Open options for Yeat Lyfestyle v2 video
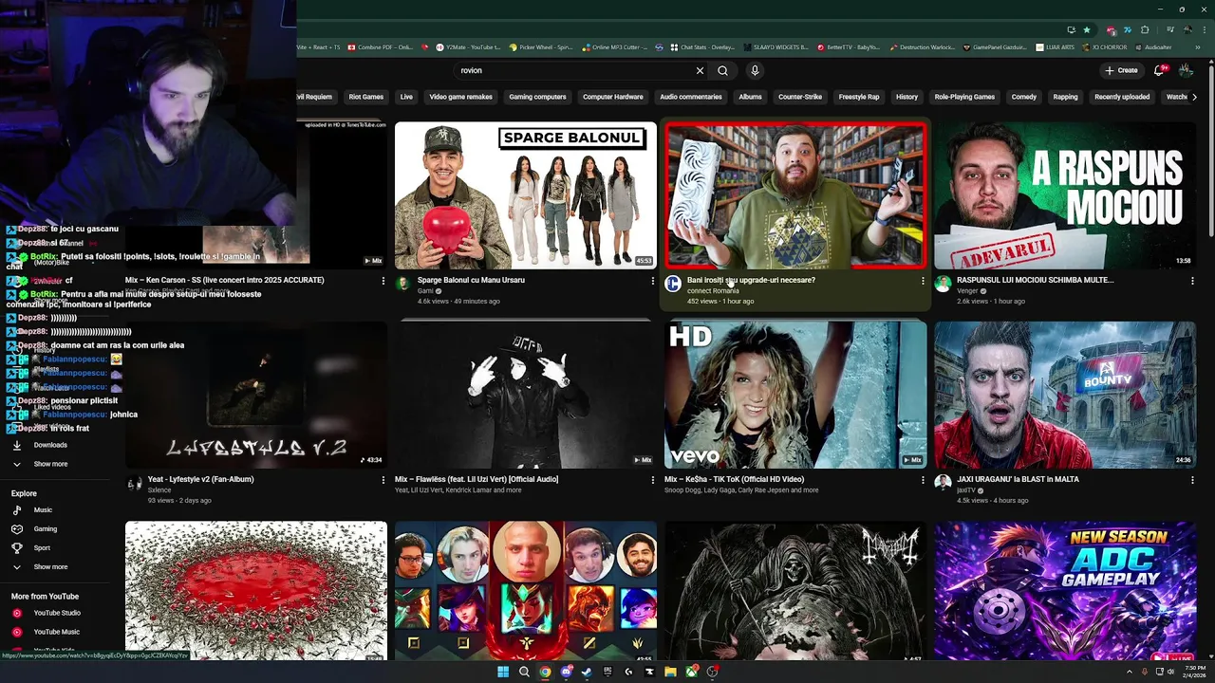The image size is (1215, 683). click(x=383, y=480)
